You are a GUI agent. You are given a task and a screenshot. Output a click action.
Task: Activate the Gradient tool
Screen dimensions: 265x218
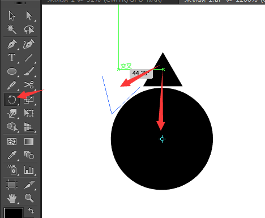[x=29, y=142]
